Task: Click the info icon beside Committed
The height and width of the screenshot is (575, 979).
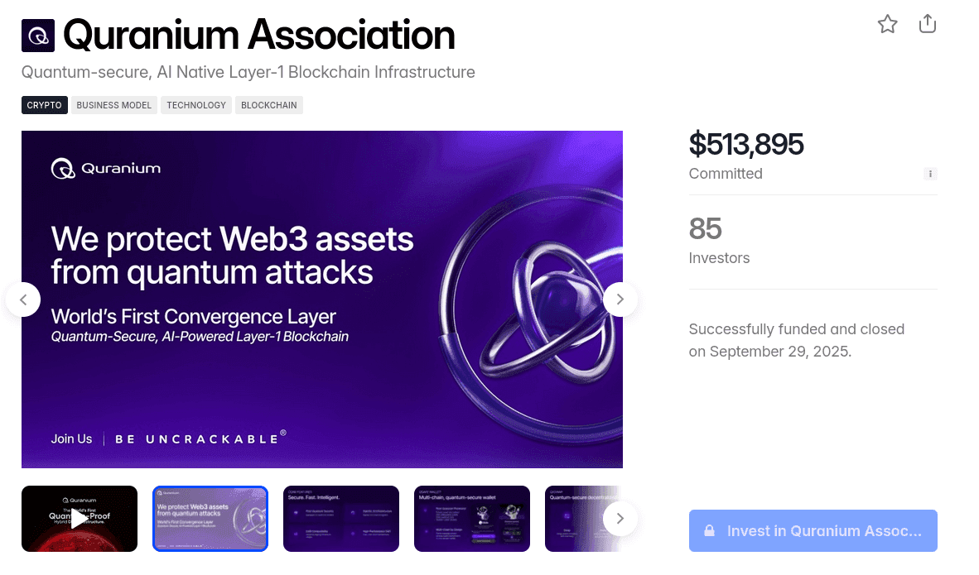Action: pos(930,174)
